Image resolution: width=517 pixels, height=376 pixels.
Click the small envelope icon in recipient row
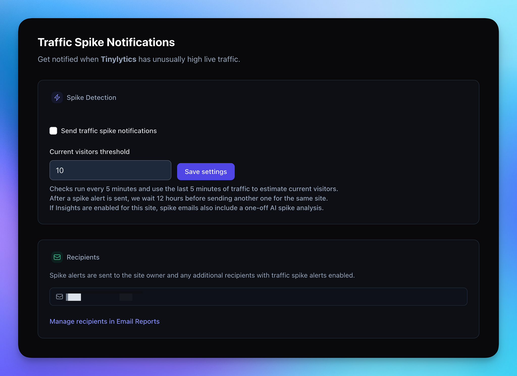point(60,297)
